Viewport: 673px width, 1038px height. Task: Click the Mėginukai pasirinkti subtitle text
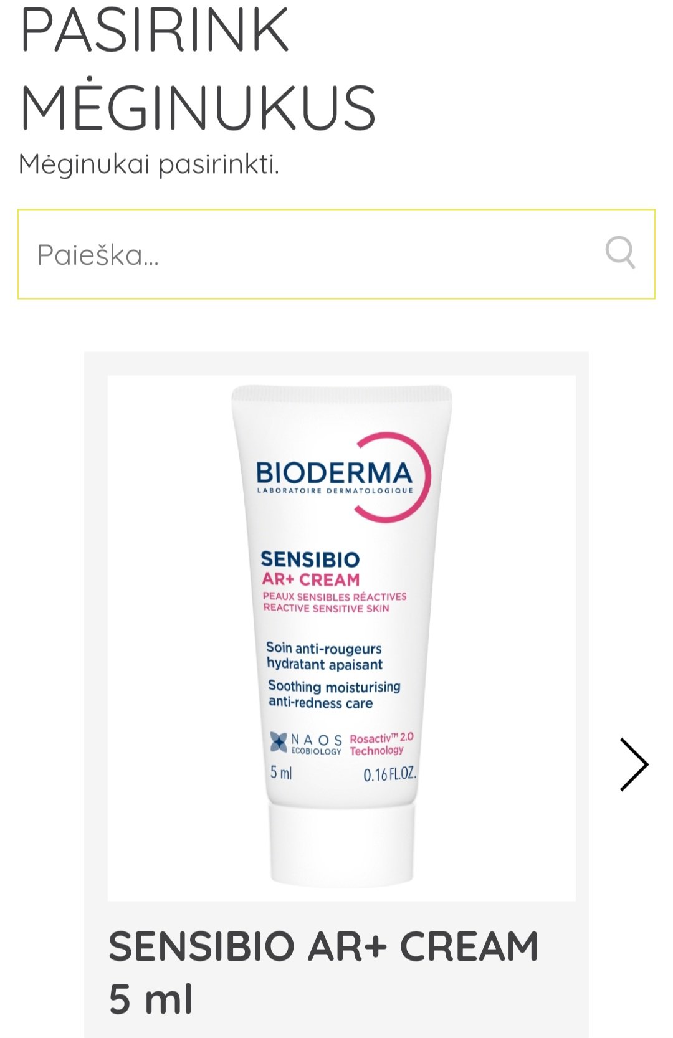pos(149,164)
